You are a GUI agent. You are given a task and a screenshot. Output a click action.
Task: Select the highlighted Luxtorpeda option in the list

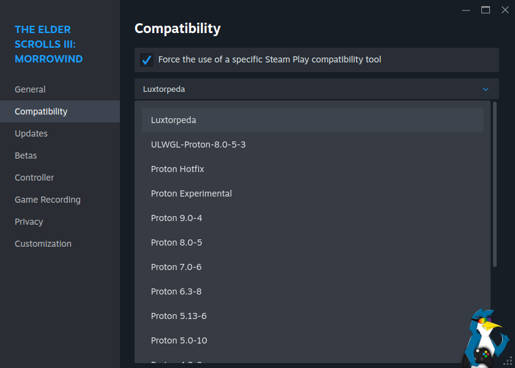click(312, 120)
